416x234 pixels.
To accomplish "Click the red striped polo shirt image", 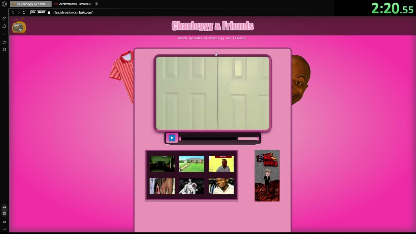I will [x=122, y=77].
